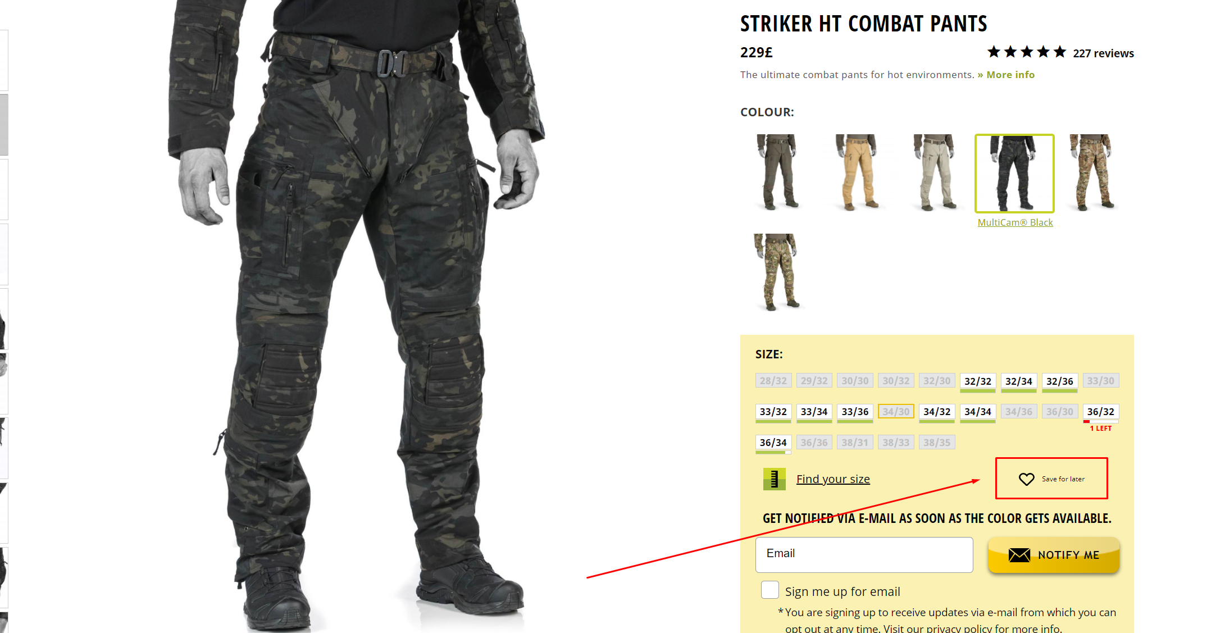The width and height of the screenshot is (1225, 633).
Task: Pick size 33/36
Action: 855,412
